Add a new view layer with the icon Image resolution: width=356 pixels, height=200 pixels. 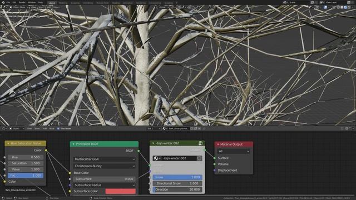pyautogui.click(x=349, y=2)
